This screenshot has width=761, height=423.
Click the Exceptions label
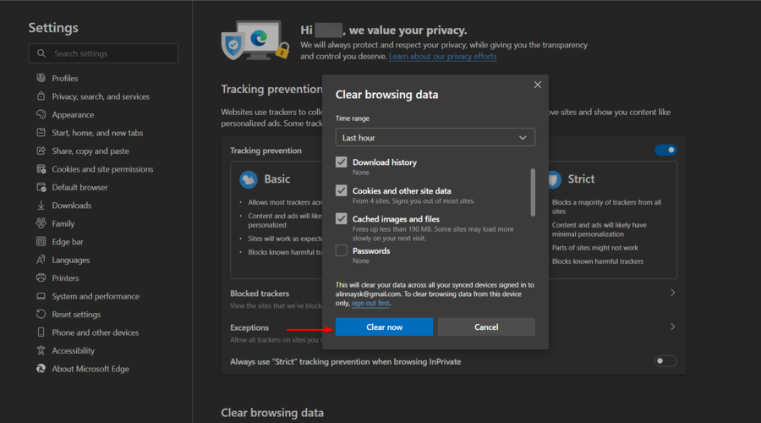coord(249,327)
